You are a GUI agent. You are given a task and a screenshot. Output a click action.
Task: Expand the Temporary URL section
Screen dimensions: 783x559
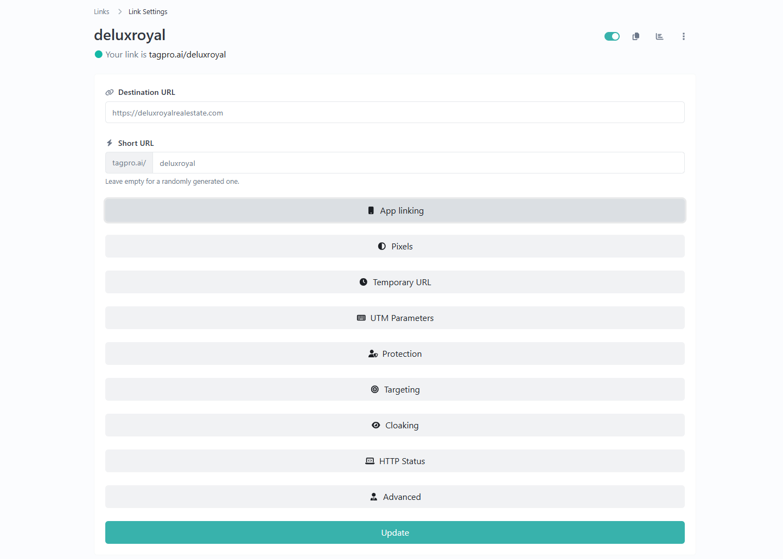pyautogui.click(x=395, y=282)
